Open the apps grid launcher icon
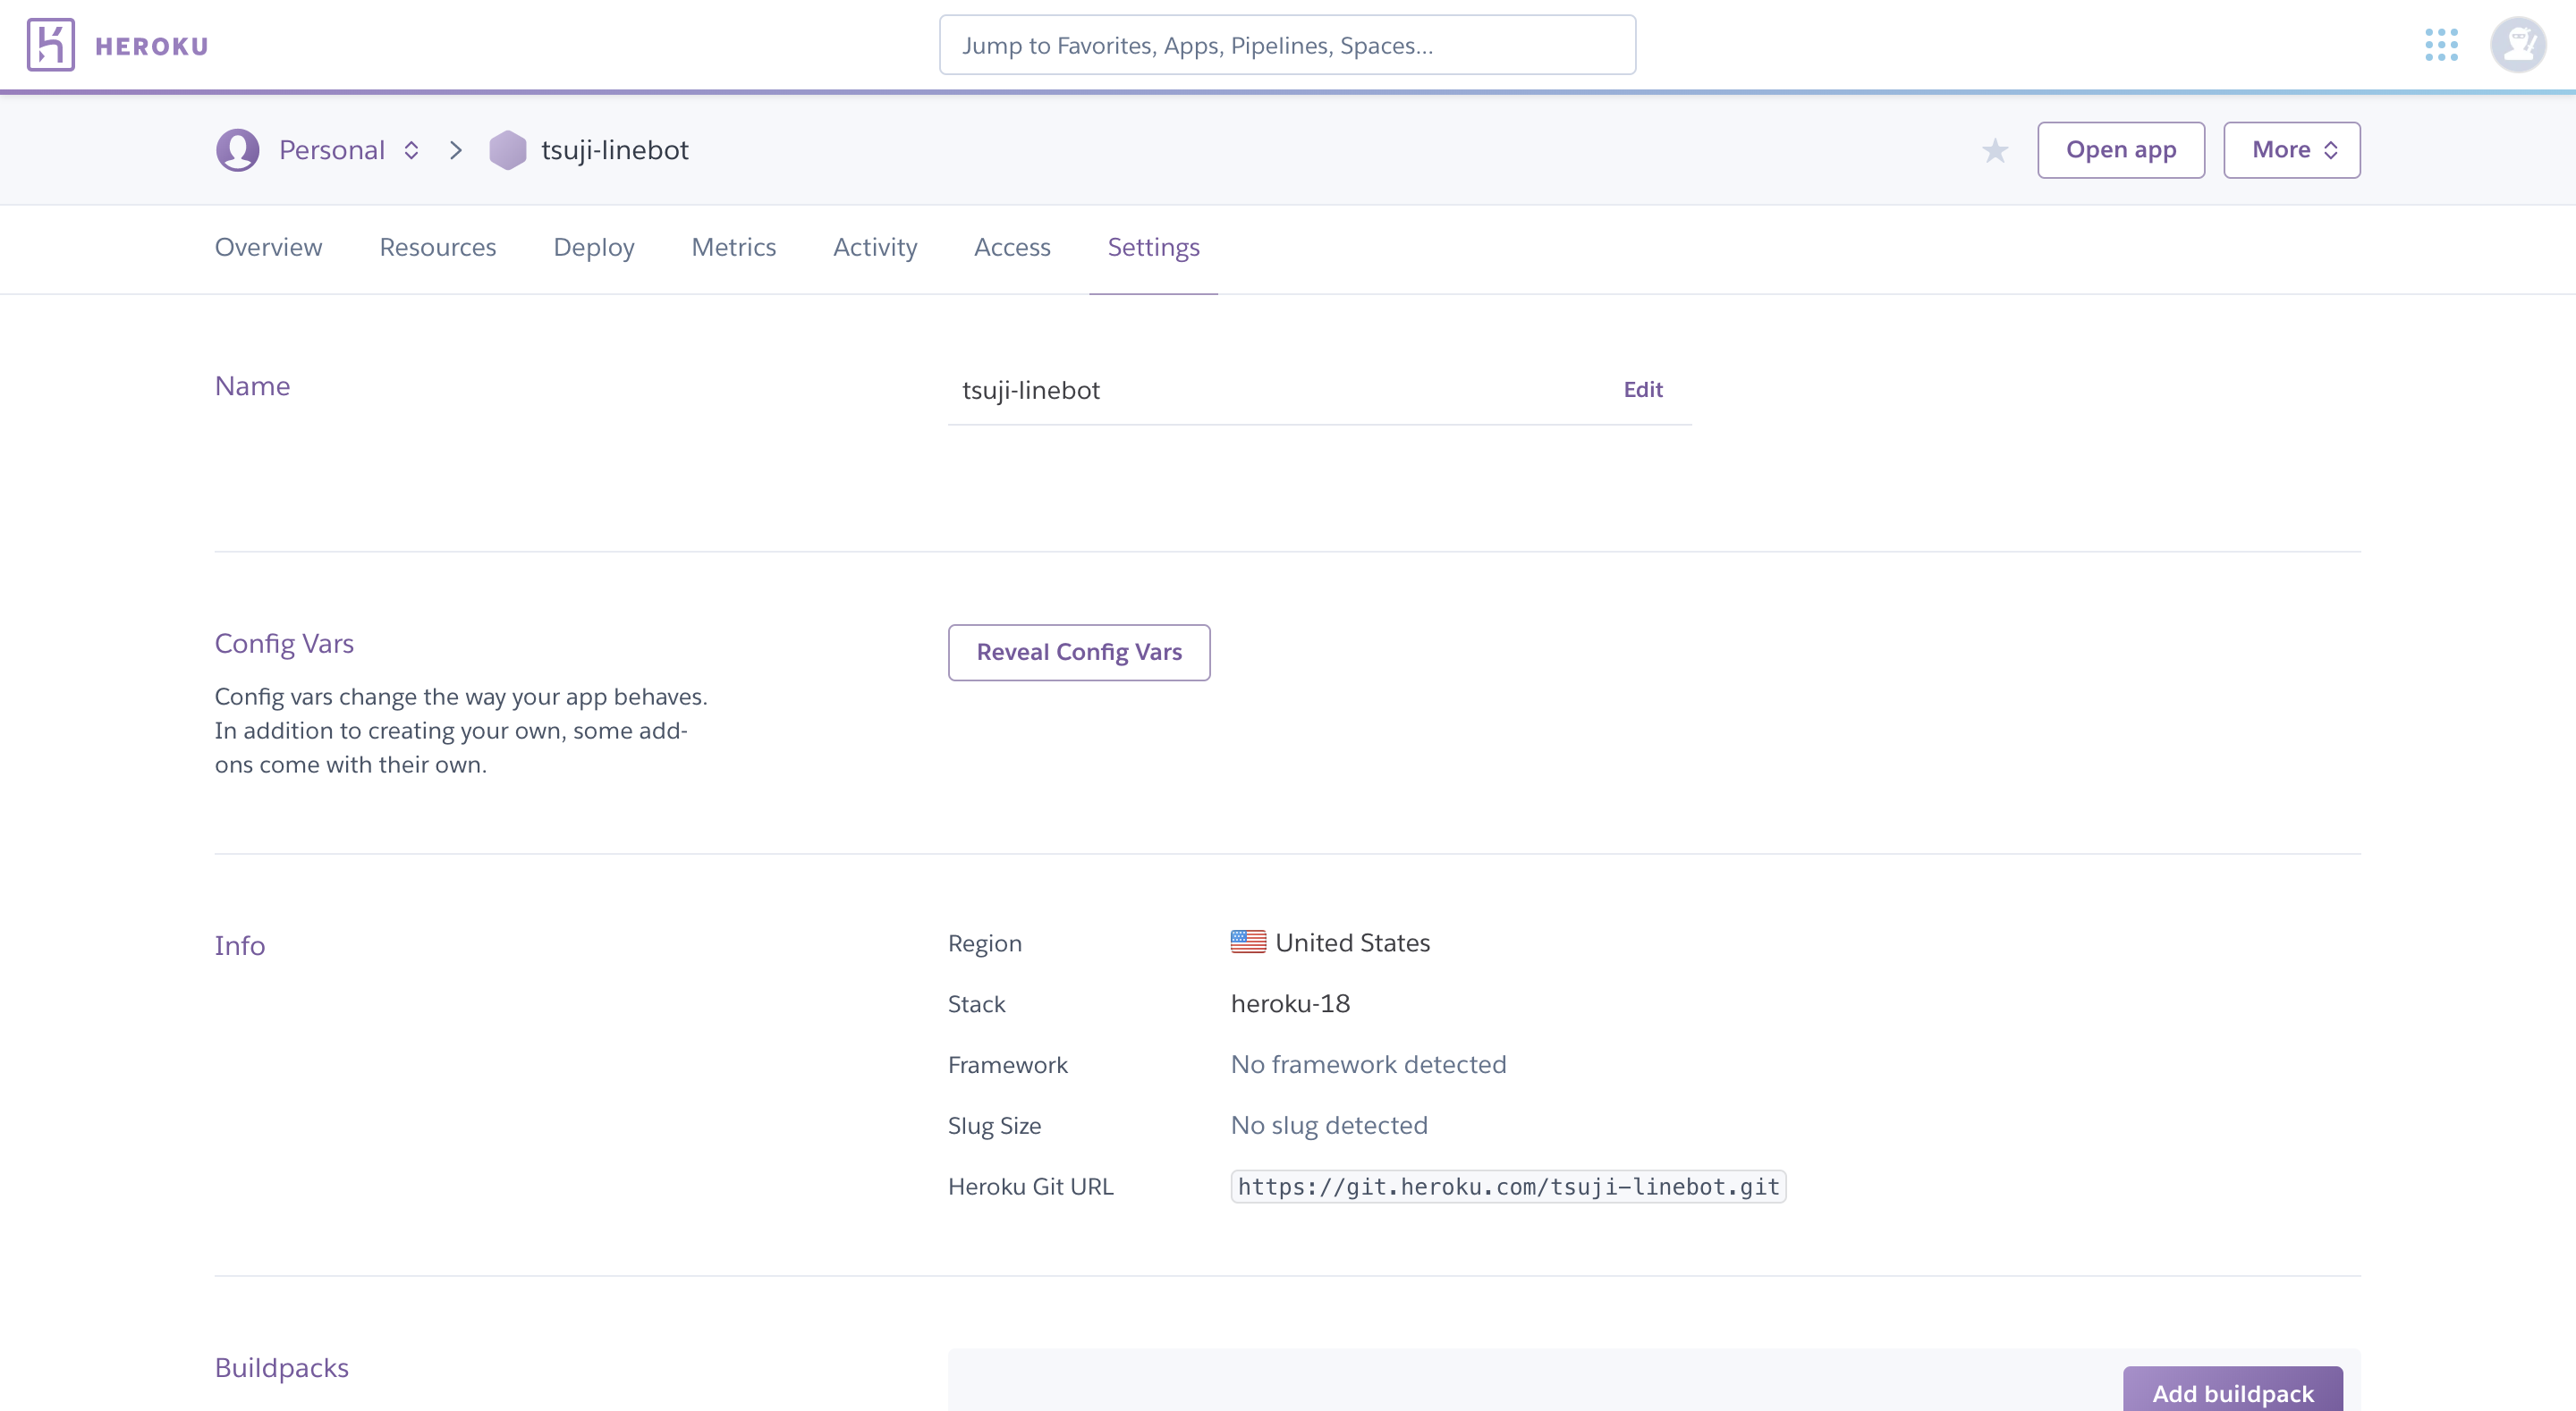This screenshot has height=1411, width=2576. click(x=2441, y=45)
